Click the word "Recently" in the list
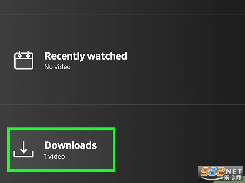 (65, 56)
